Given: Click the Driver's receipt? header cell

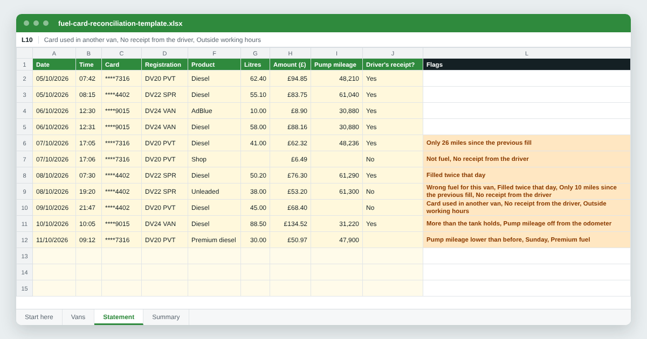Looking at the screenshot, I should tap(393, 65).
